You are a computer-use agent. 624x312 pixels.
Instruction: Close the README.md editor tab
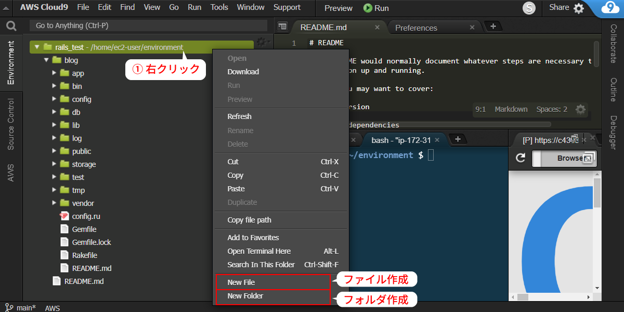point(377,27)
